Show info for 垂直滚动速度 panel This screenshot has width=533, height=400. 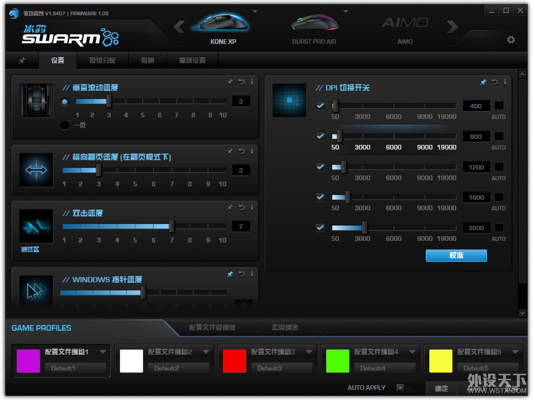(x=252, y=82)
